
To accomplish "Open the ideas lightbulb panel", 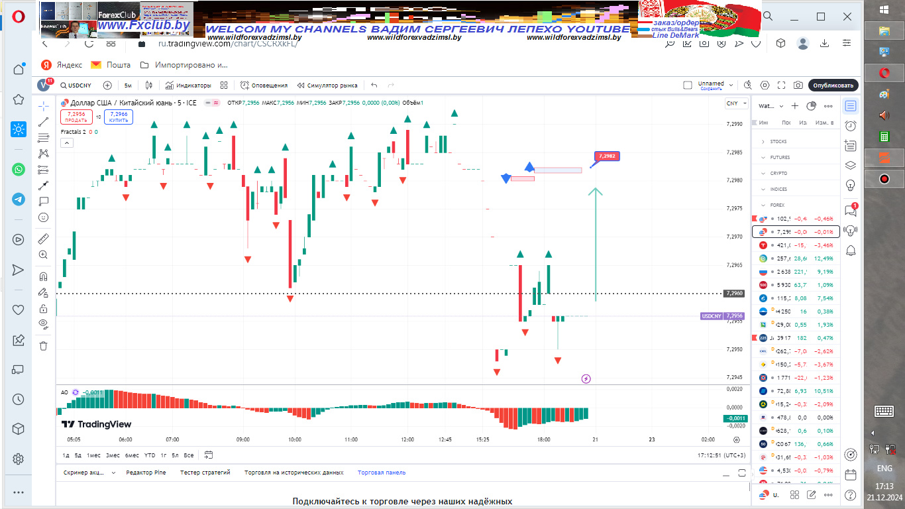I will coord(851,185).
